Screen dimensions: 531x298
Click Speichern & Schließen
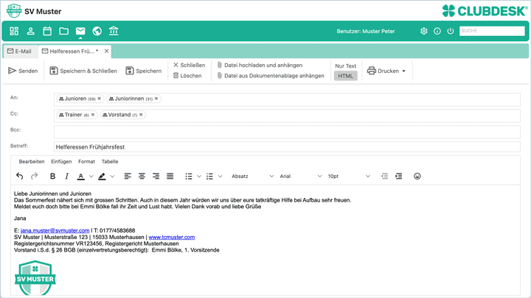83,71
